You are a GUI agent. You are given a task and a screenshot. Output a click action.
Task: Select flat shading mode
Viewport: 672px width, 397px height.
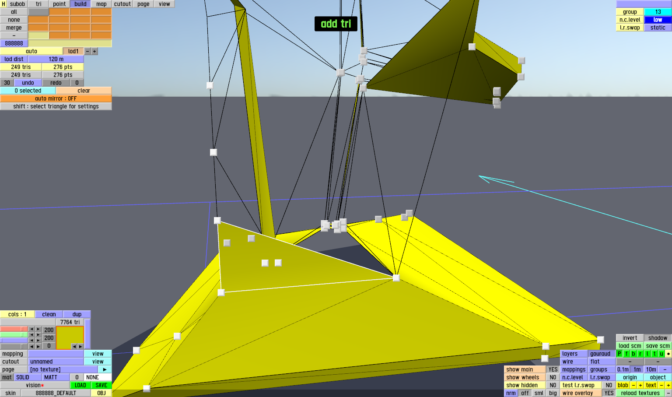pos(602,362)
